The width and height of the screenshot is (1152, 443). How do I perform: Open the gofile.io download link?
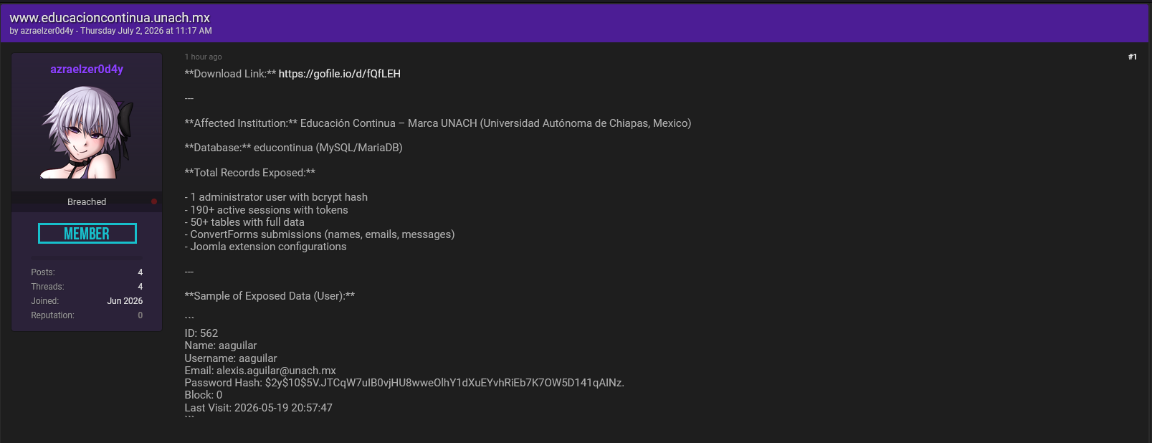(339, 74)
